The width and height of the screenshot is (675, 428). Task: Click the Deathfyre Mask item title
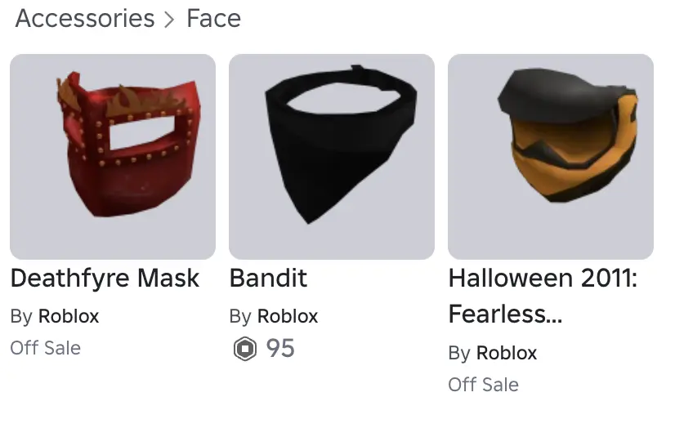coord(105,279)
